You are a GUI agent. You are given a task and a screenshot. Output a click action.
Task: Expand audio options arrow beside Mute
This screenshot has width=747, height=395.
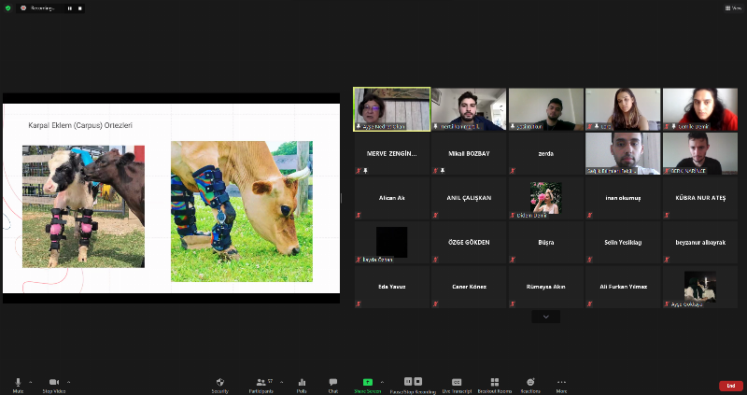tap(31, 381)
